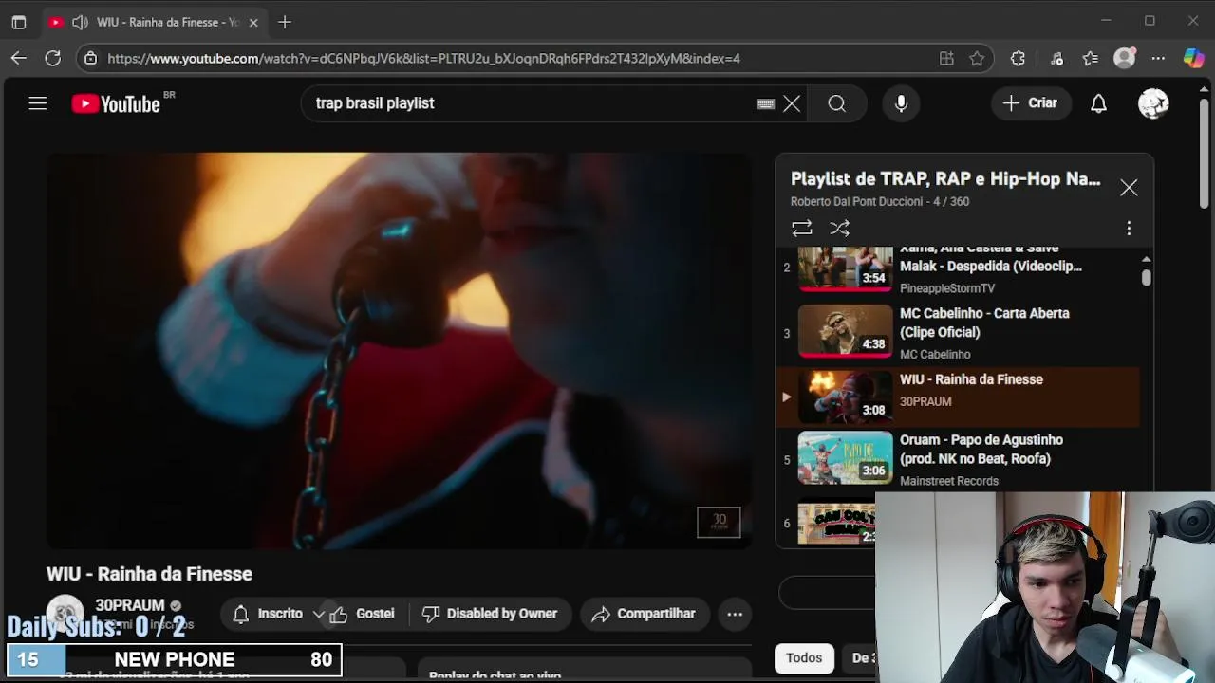Viewport: 1215px width, 683px height.
Task: Open the Inscrito subscription dropdown
Action: point(279,614)
